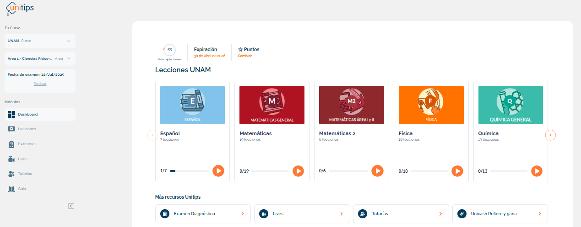Select Tutorías in the Módulos menu
Image resolution: width=581 pixels, height=227 pixels.
40,174
